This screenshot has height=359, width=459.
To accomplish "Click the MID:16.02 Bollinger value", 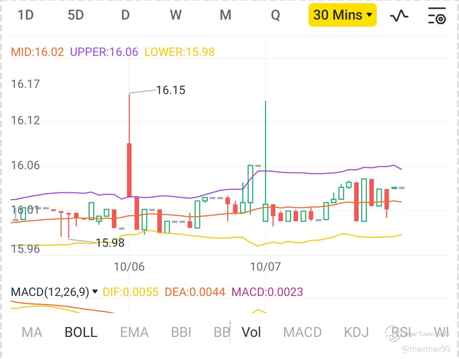I will [x=37, y=52].
